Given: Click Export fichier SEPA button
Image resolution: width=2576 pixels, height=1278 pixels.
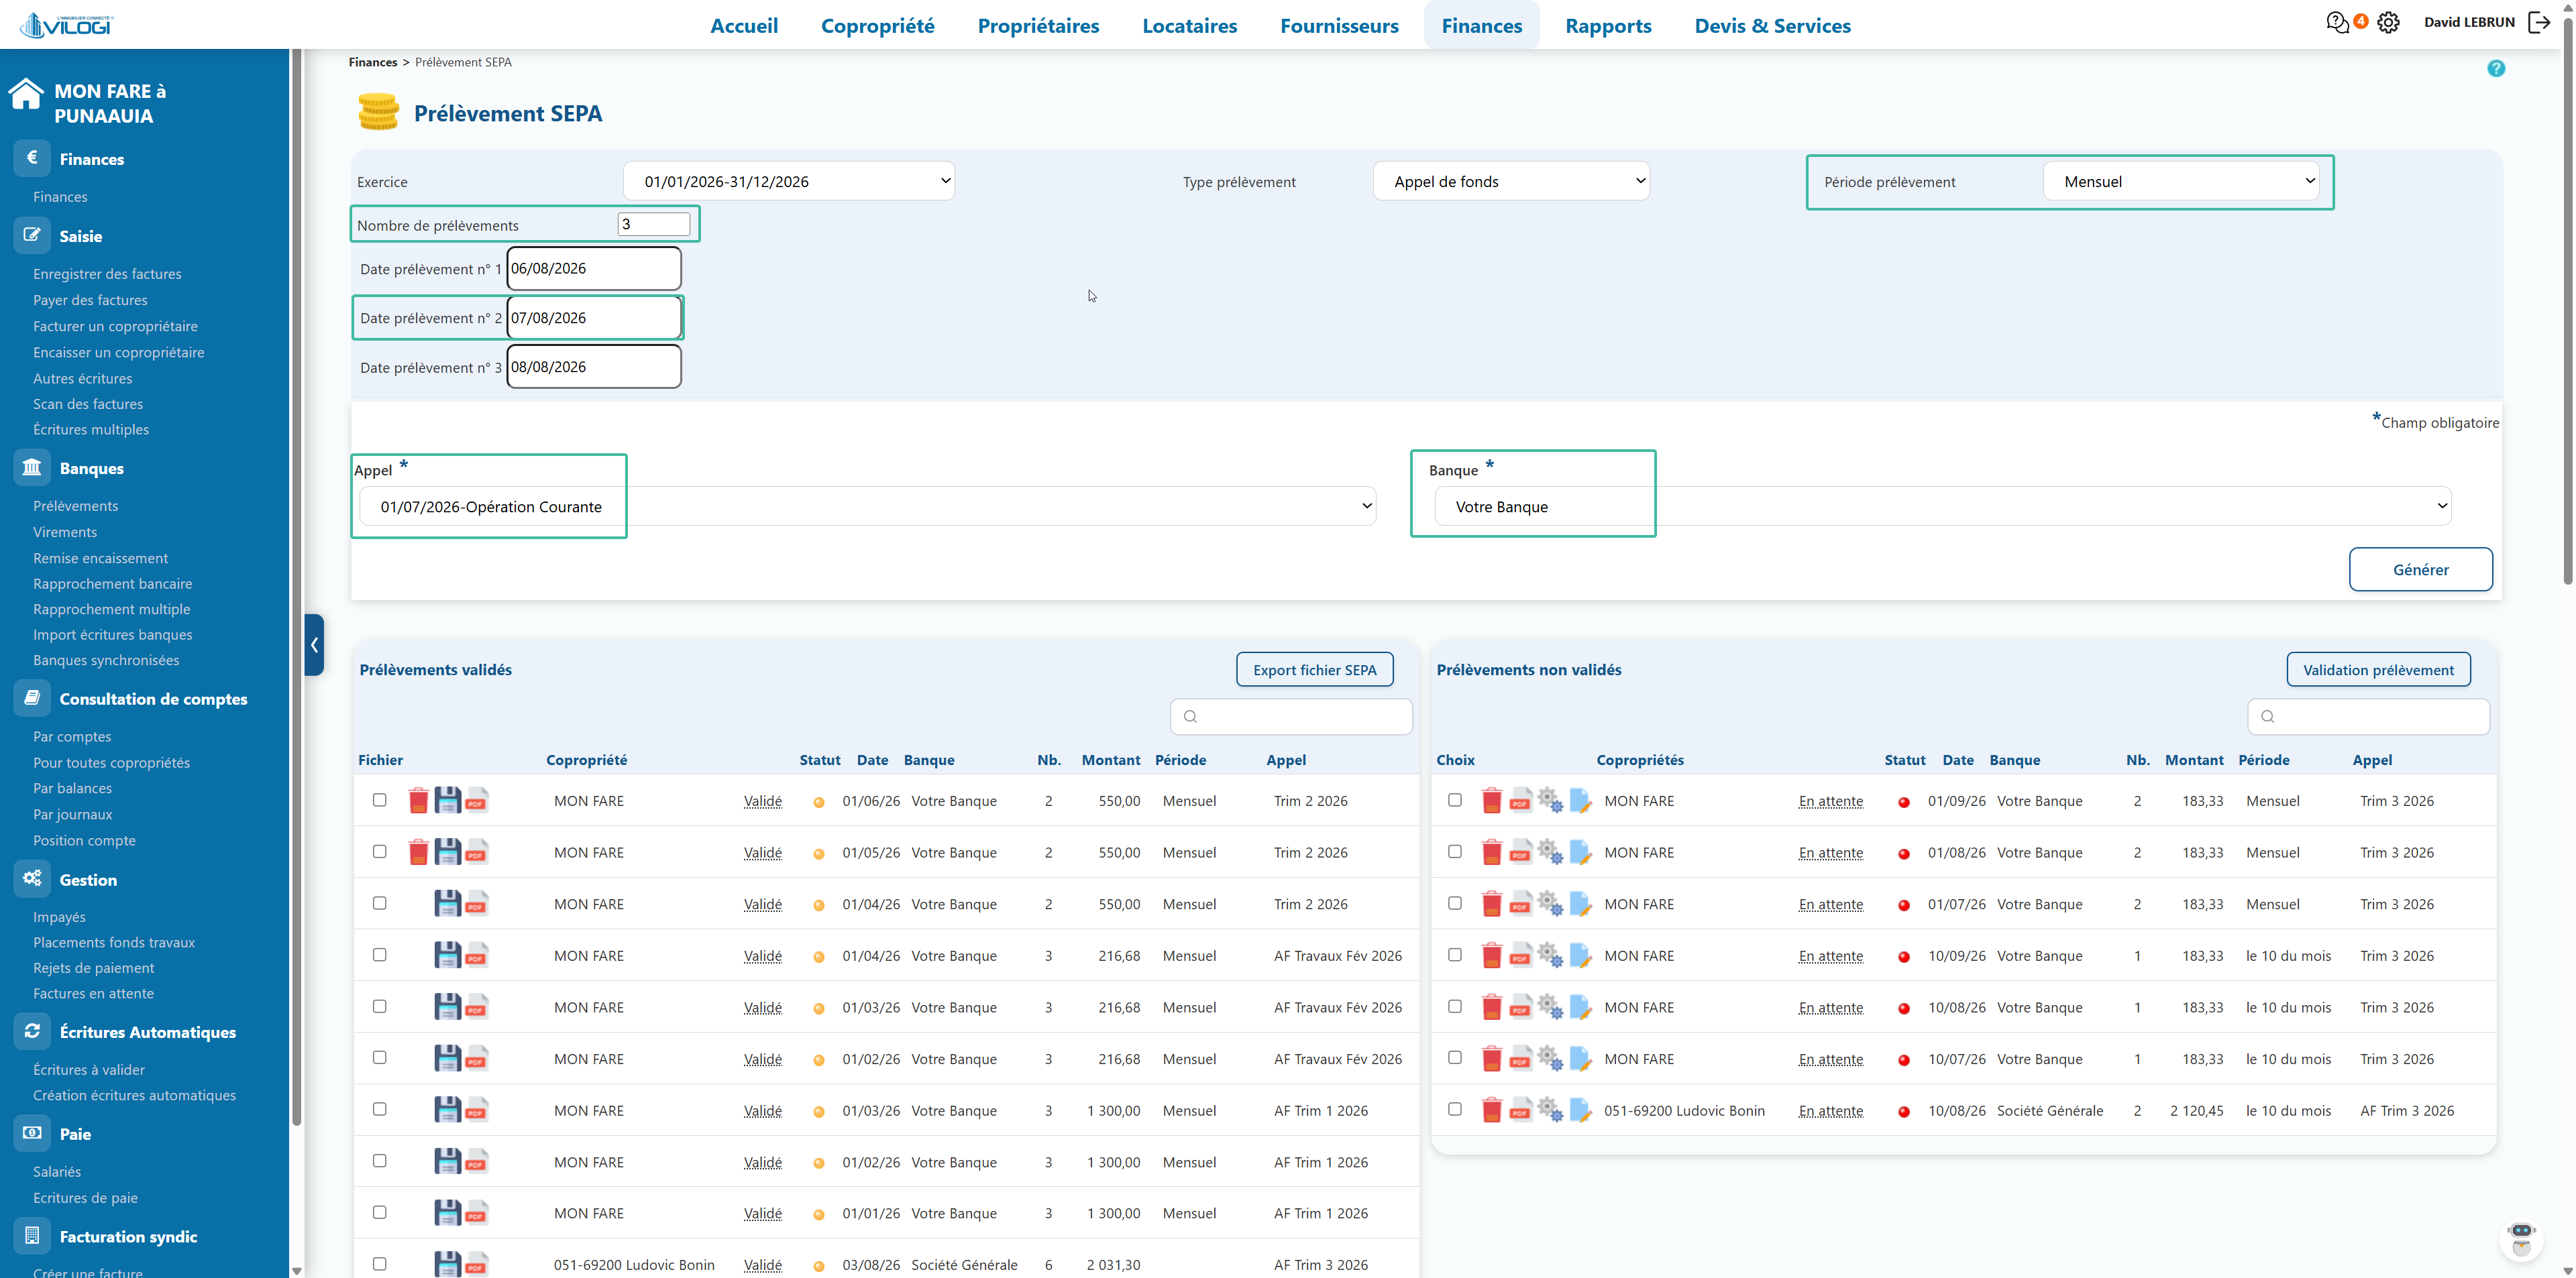Looking at the screenshot, I should coord(1314,669).
